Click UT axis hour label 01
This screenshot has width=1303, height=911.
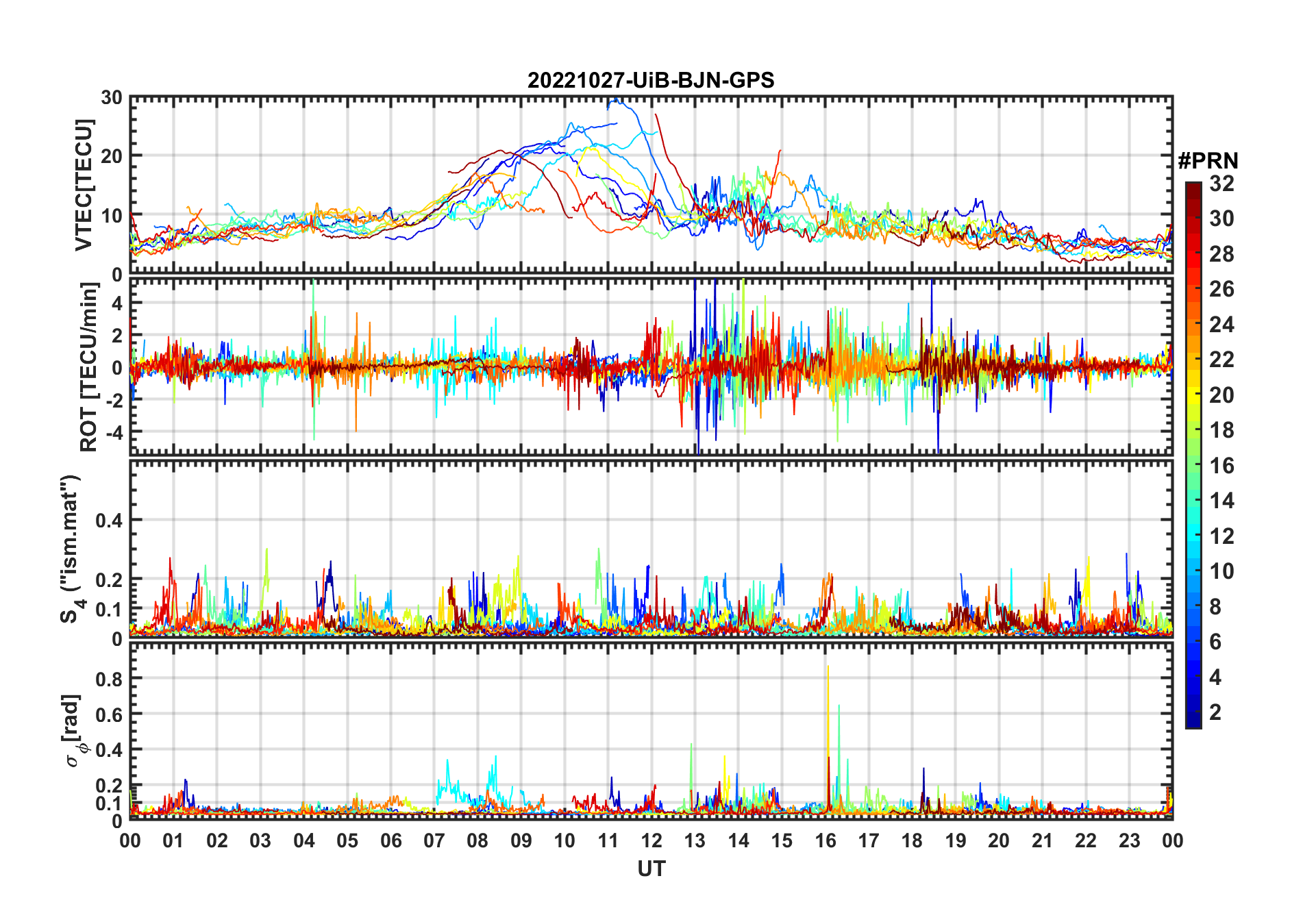173,840
